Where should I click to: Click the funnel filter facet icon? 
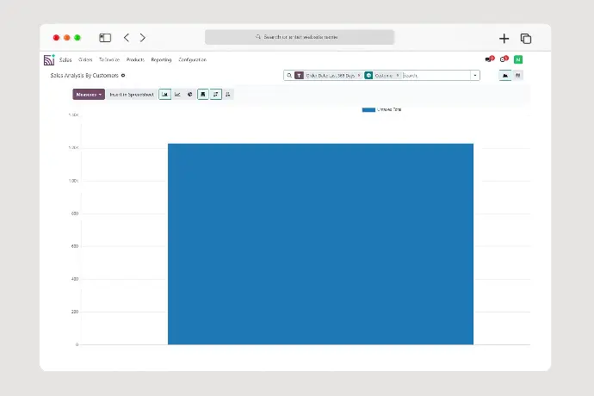tap(300, 76)
